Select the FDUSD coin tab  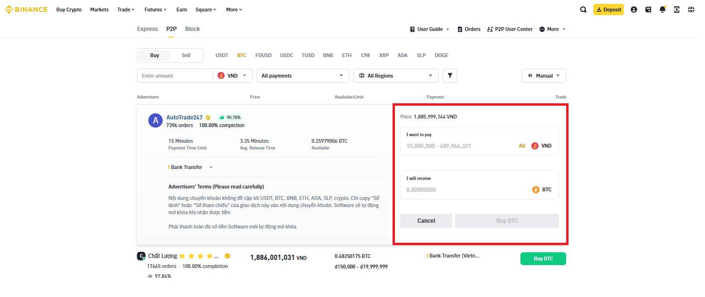coord(263,55)
